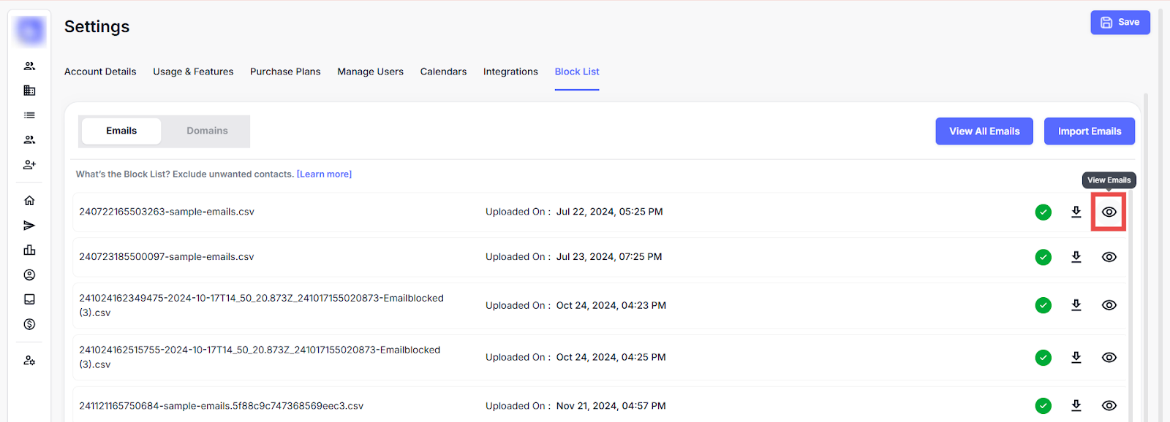Open the home icon in the sidebar
This screenshot has width=1170, height=422.
[x=29, y=201]
